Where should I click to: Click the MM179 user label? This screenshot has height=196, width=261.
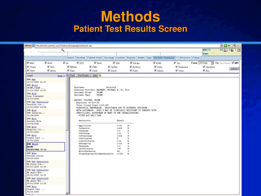click(207, 50)
